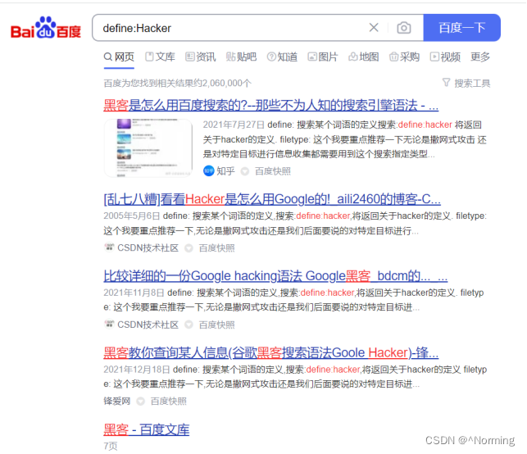Switch to the 知道 tab
The width and height of the screenshot is (527, 454).
click(x=282, y=57)
